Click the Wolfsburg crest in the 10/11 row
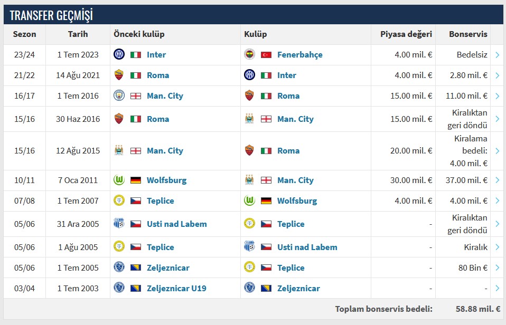The width and height of the screenshot is (506, 325). tap(119, 180)
